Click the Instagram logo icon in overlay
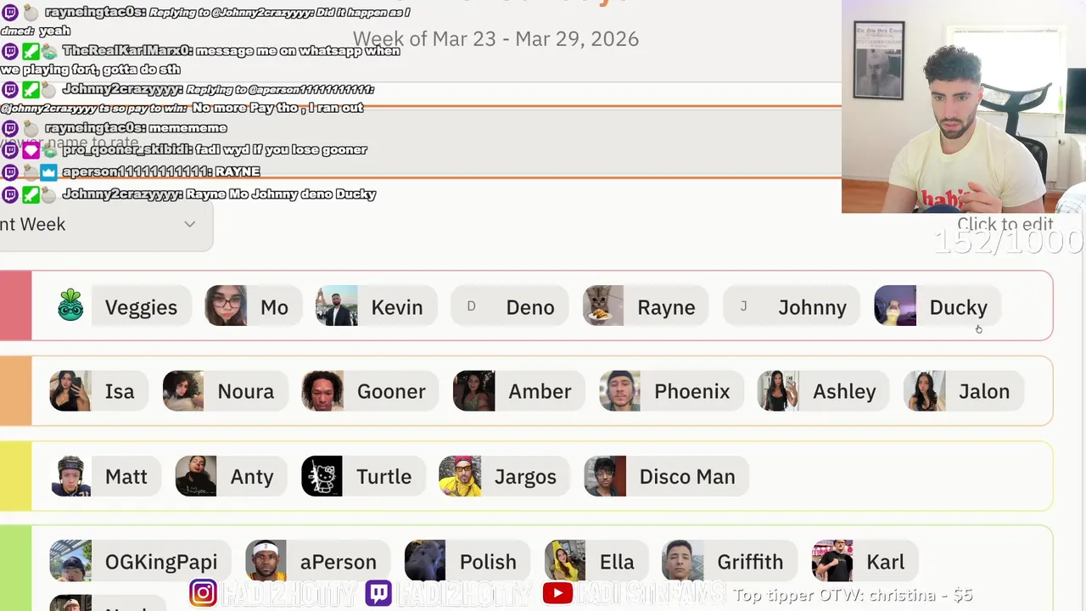 (203, 593)
